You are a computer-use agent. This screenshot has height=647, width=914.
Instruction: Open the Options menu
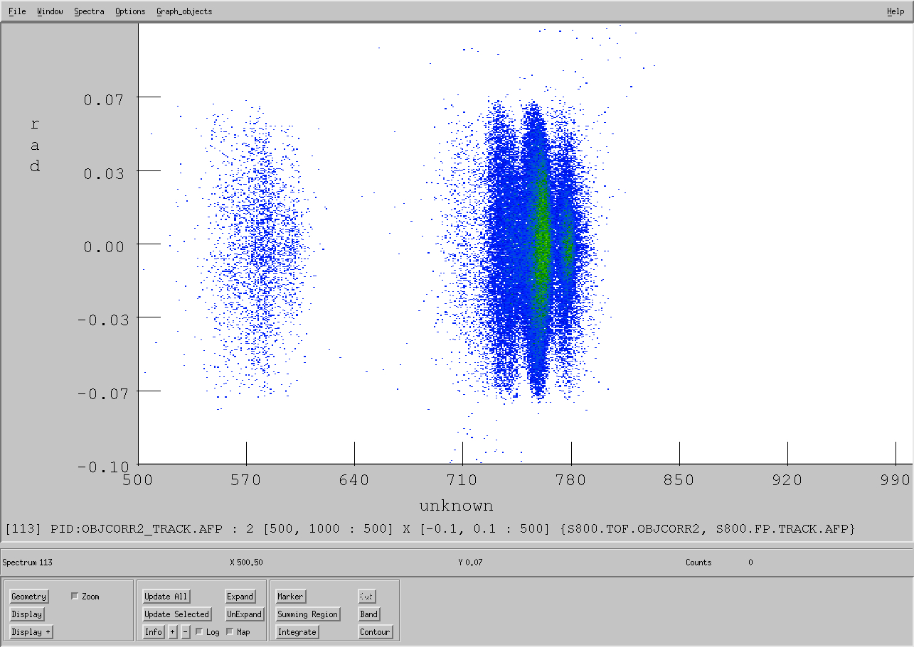(130, 11)
